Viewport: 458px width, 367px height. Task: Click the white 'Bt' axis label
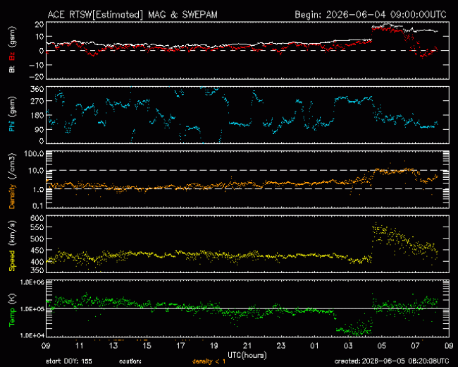click(12, 69)
